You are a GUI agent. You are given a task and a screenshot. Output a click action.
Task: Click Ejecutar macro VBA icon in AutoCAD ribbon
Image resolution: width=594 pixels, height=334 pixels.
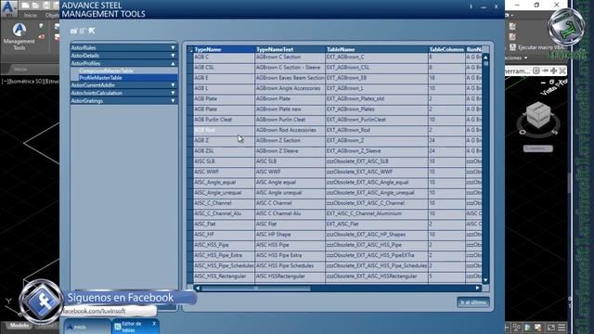512,47
